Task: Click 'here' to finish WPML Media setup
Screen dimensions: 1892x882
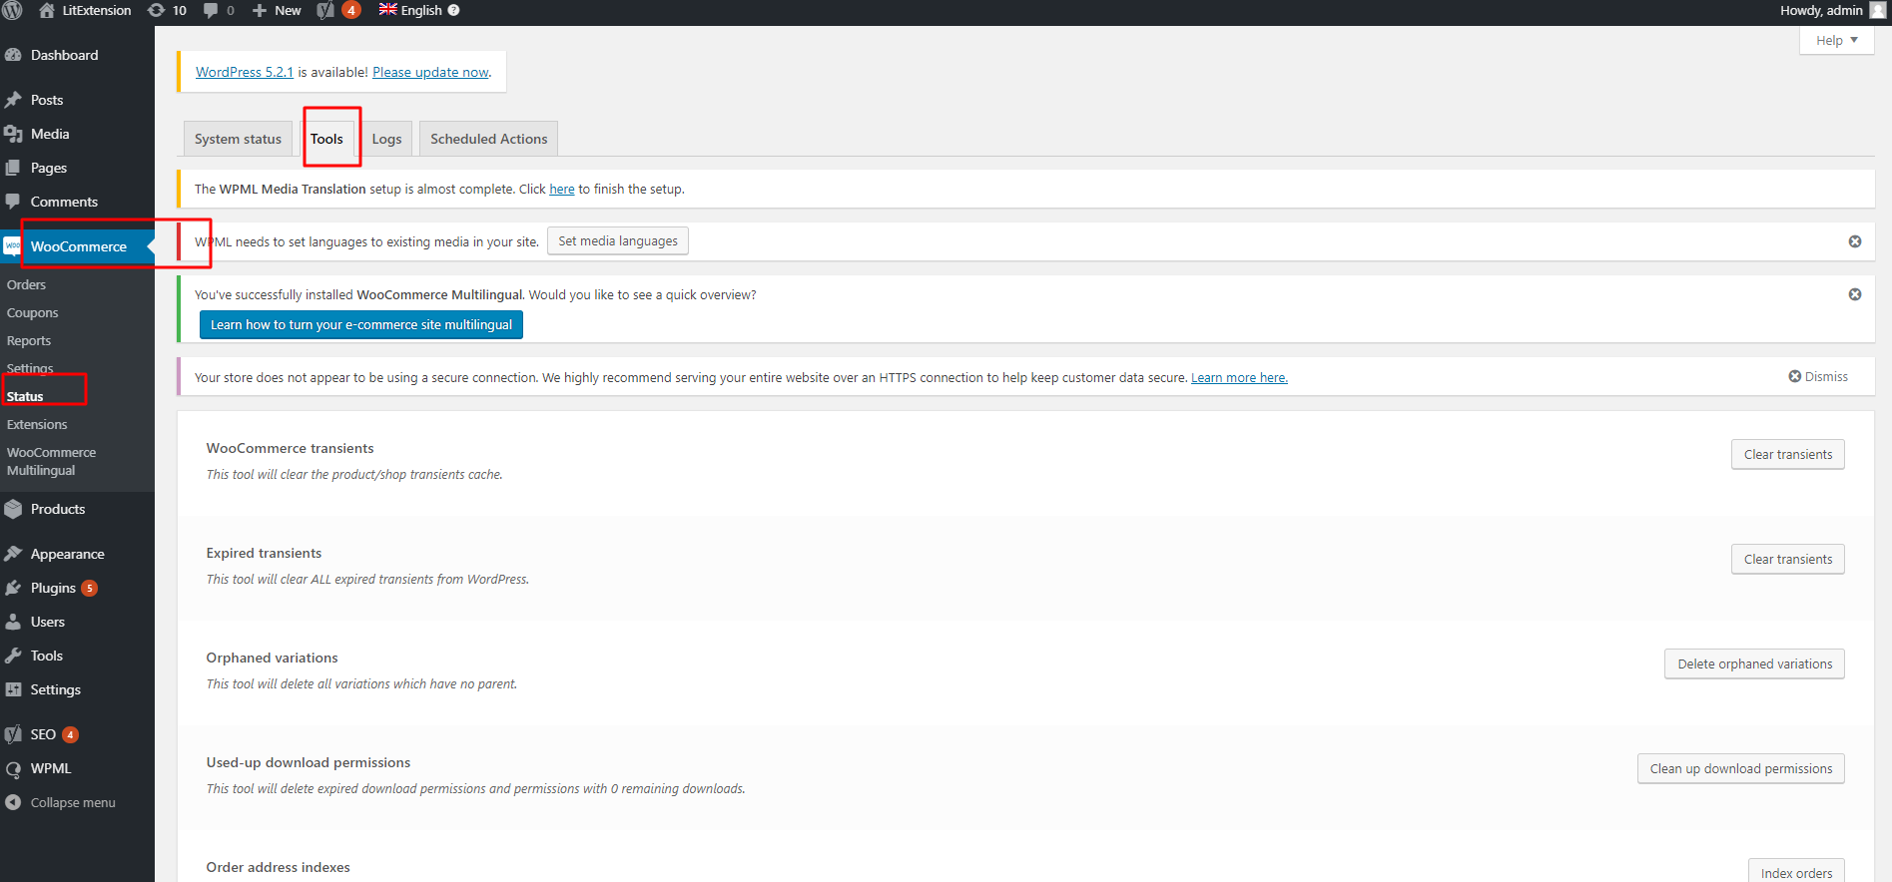Action: point(562,189)
